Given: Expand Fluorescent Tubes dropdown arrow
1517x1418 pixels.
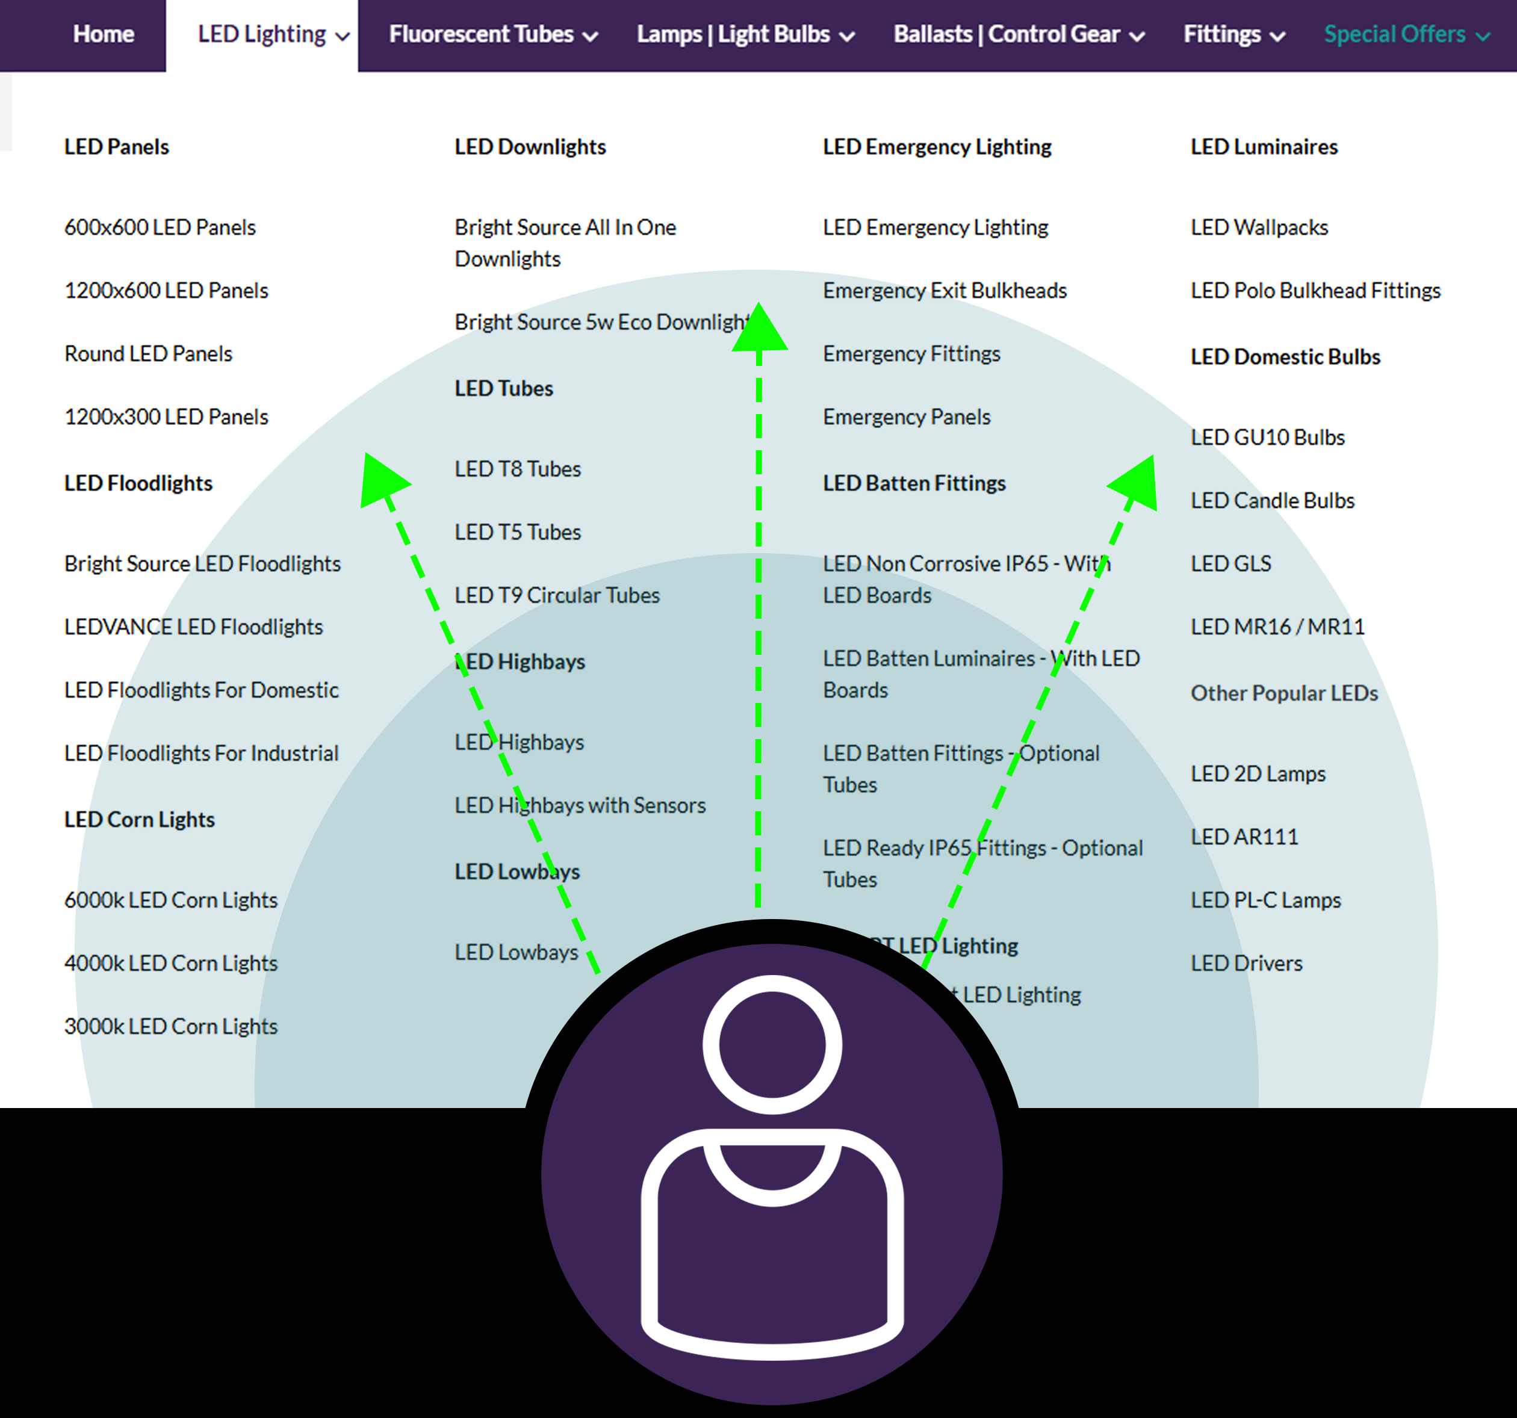Looking at the screenshot, I should point(590,36).
